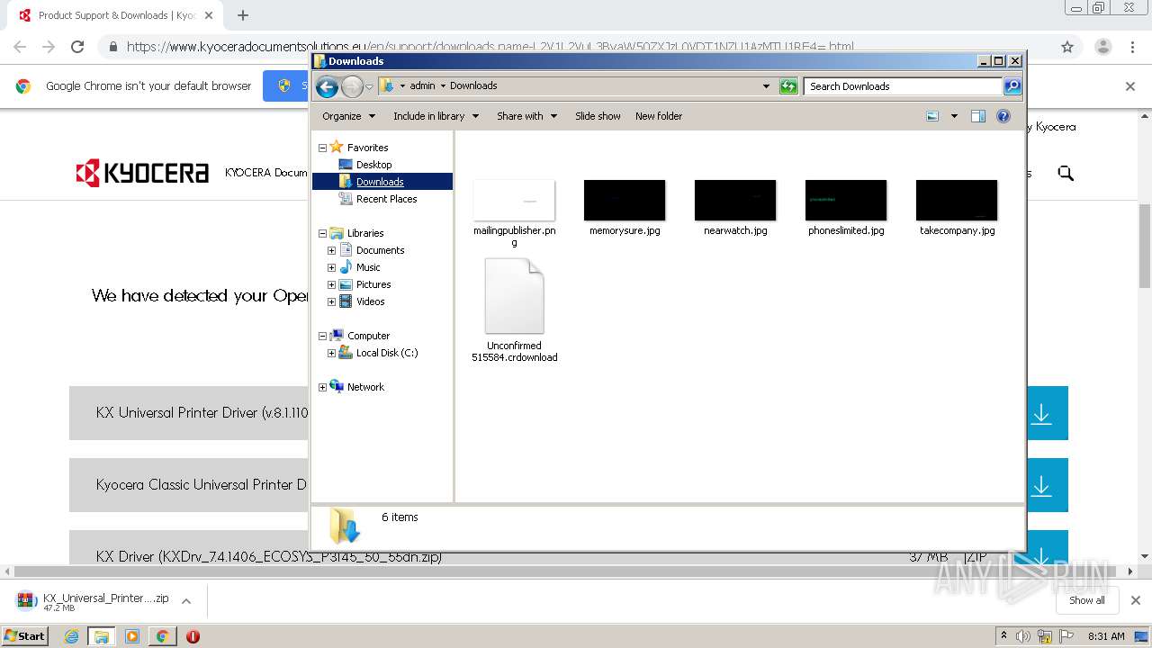The height and width of the screenshot is (648, 1152).
Task: Click the change view icon
Action: 932,116
